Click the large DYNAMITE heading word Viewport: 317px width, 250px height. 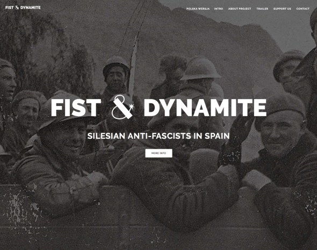(205, 108)
